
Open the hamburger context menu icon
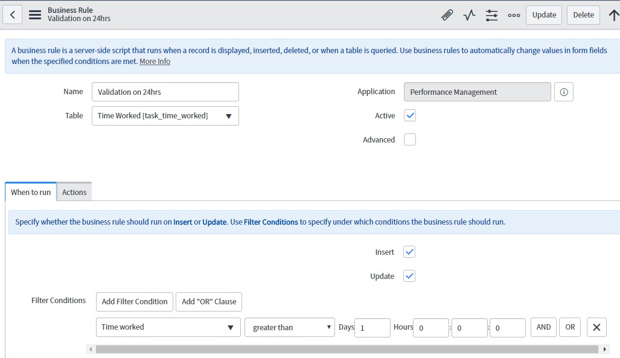[x=35, y=15]
